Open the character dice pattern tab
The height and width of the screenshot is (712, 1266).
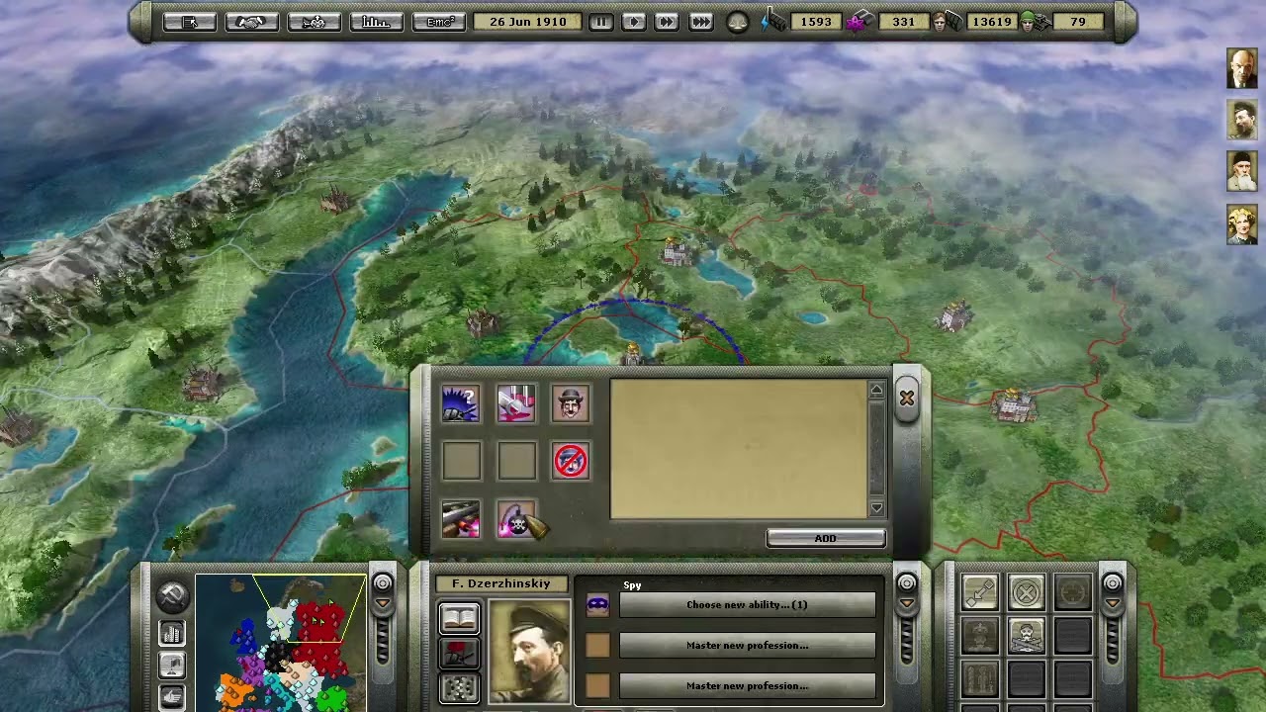[460, 687]
